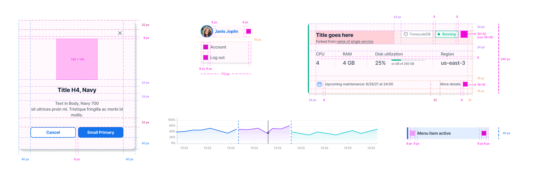Expand the chevron beside More details

(x=465, y=84)
